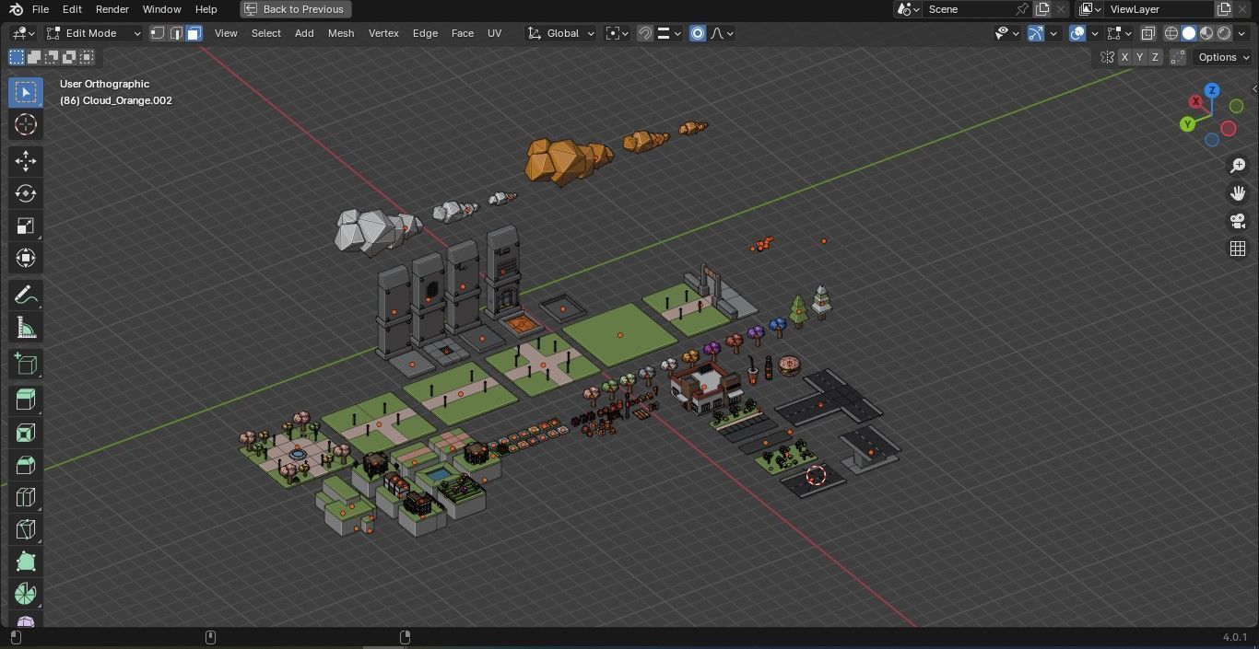Open pivot point dropdown
Viewport: 1259px width, 649px height.
tap(618, 33)
